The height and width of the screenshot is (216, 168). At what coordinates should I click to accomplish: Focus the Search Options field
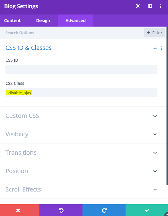tap(71, 33)
